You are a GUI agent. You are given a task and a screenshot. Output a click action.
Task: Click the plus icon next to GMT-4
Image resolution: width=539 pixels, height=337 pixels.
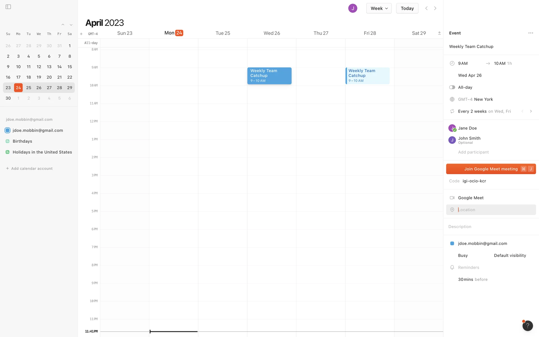(x=81, y=34)
